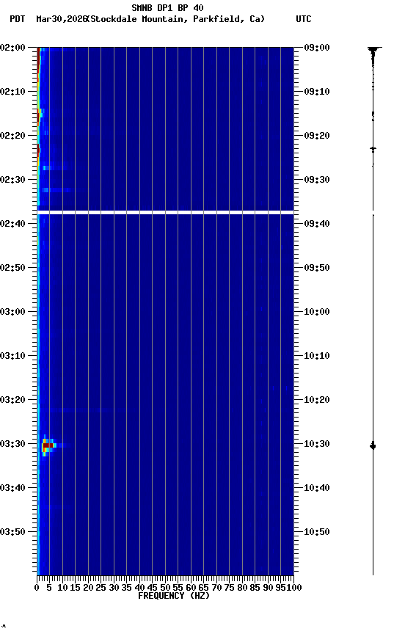Image resolution: width=405 pixels, height=634 pixels.
Task: Click the 02:50 PDT time label
Action: 12,268
